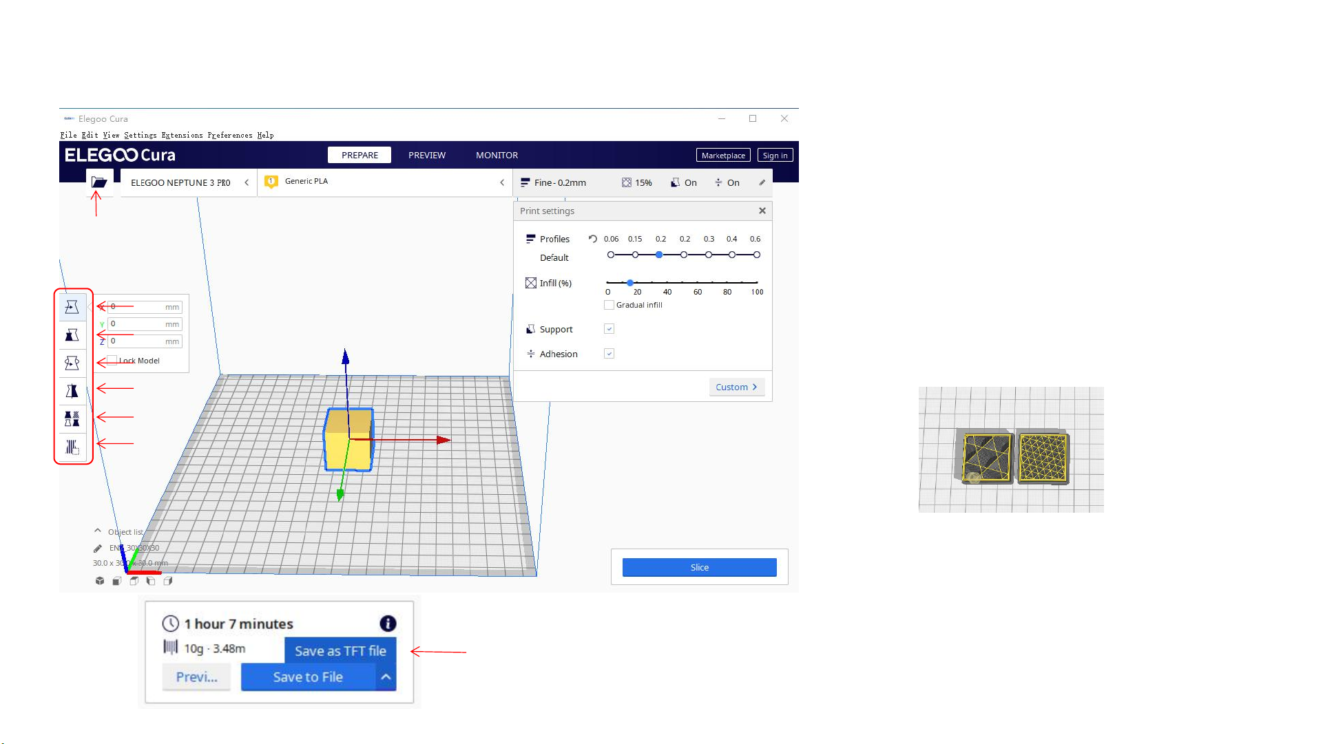
Task: Click the support On indicator in summary bar
Action: point(684,182)
